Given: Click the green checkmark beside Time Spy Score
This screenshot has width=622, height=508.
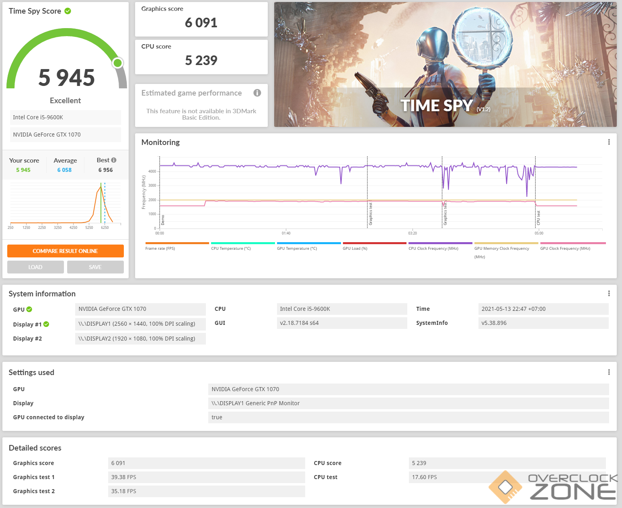Looking at the screenshot, I should (x=68, y=11).
